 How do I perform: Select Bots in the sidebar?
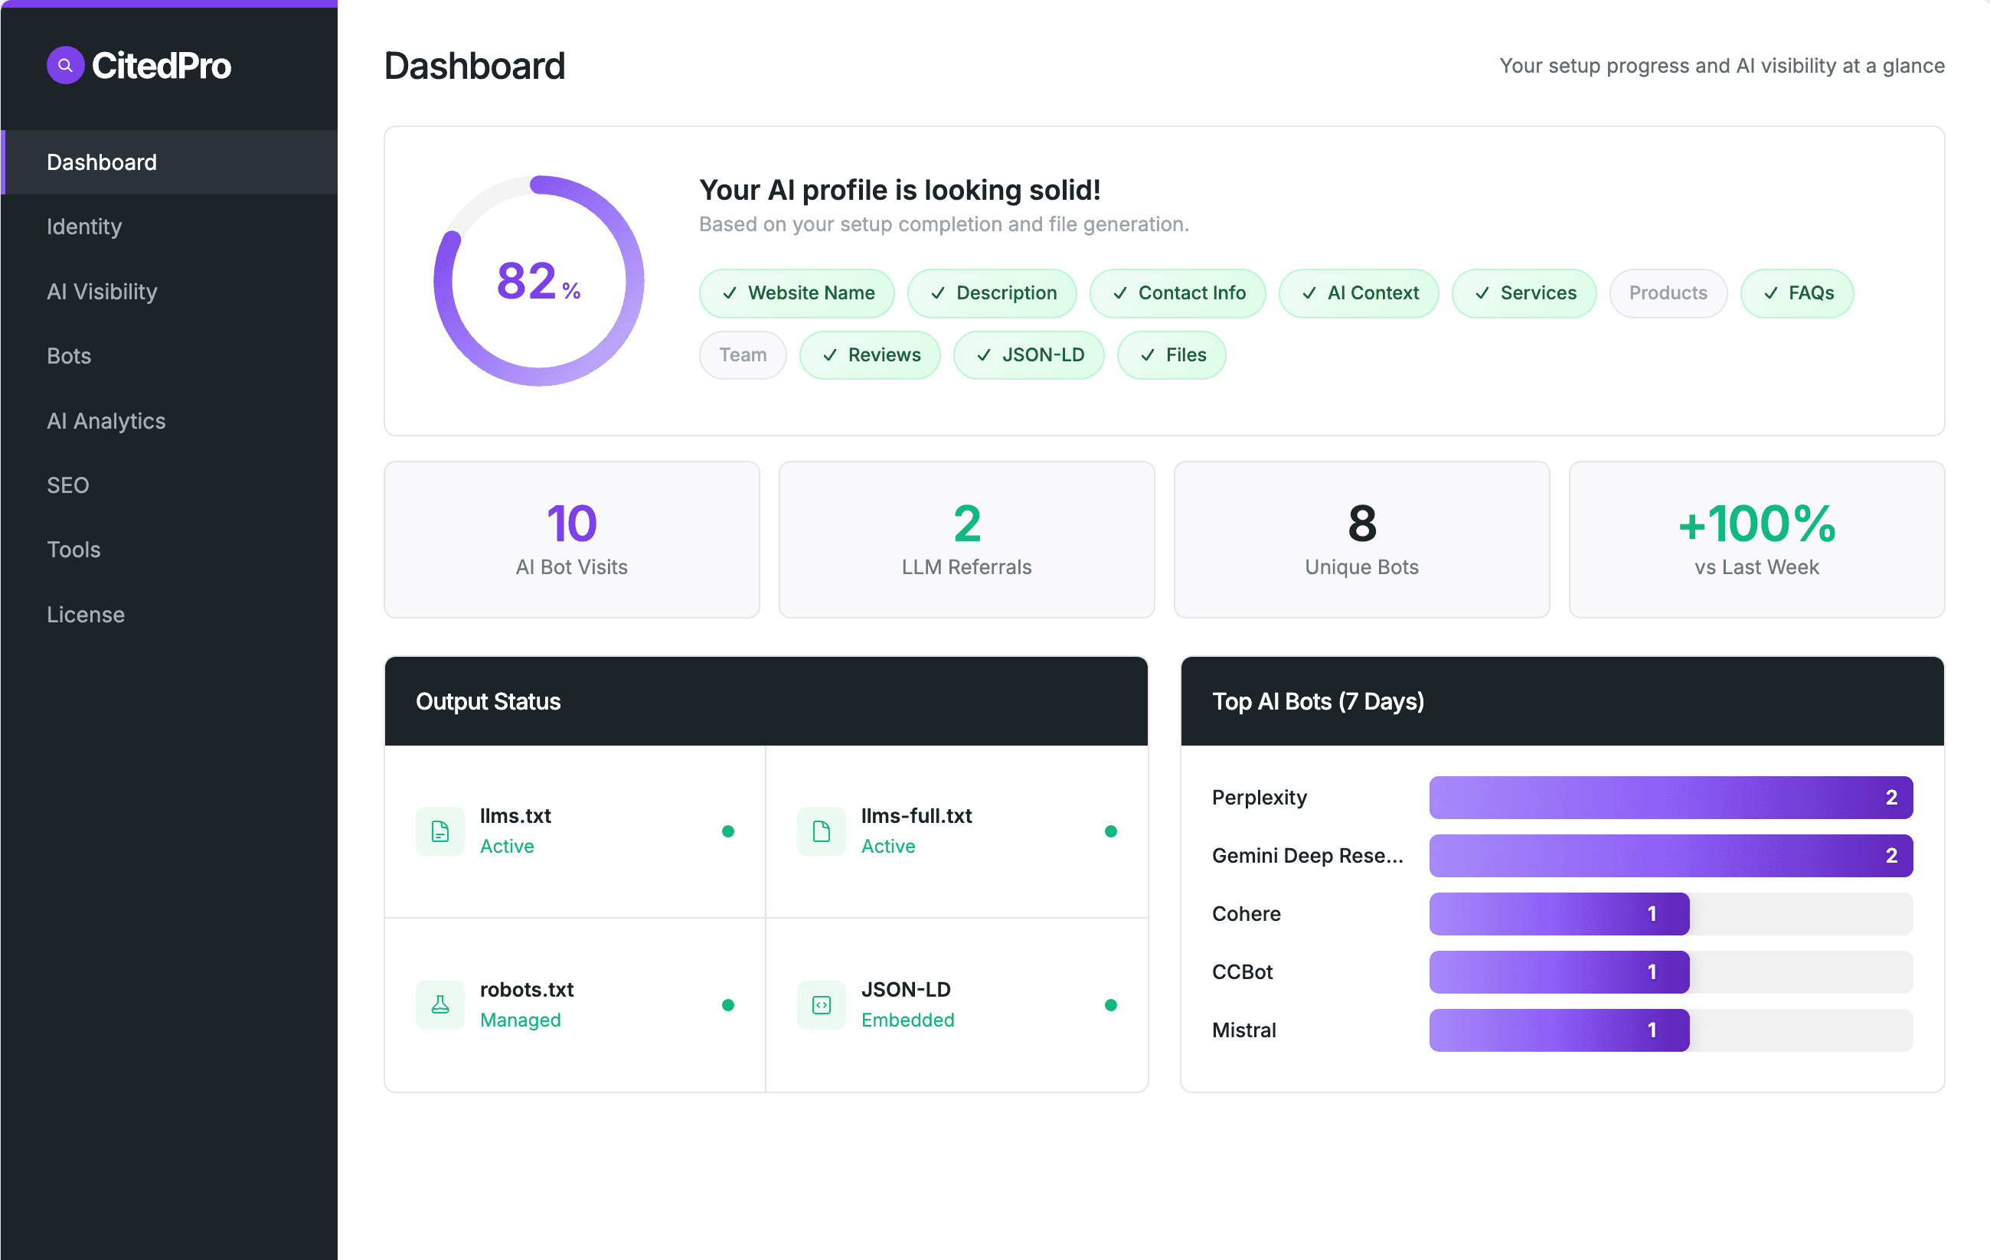coord(69,355)
